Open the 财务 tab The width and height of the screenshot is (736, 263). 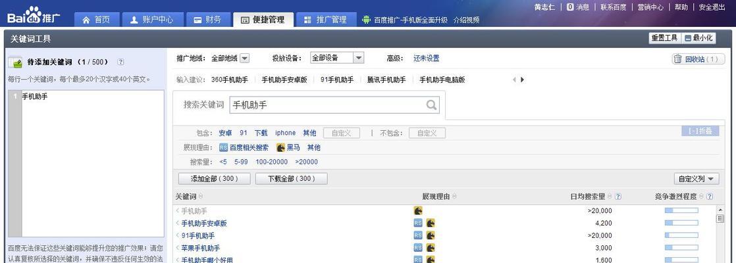click(x=207, y=20)
